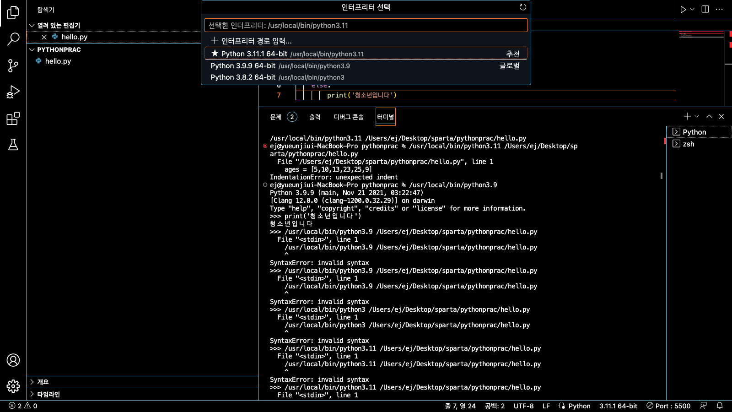Create a new terminal with plus icon

[687, 116]
